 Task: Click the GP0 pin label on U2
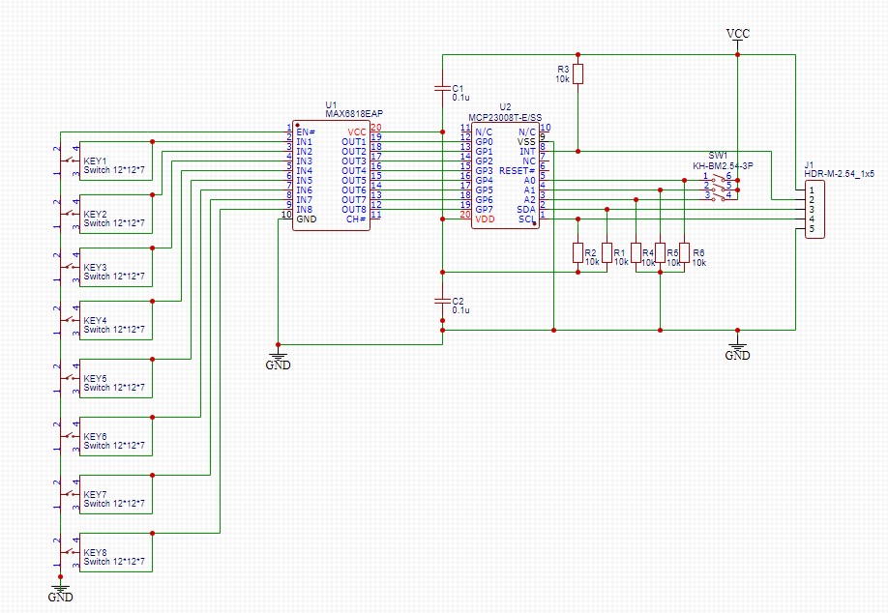(x=485, y=141)
